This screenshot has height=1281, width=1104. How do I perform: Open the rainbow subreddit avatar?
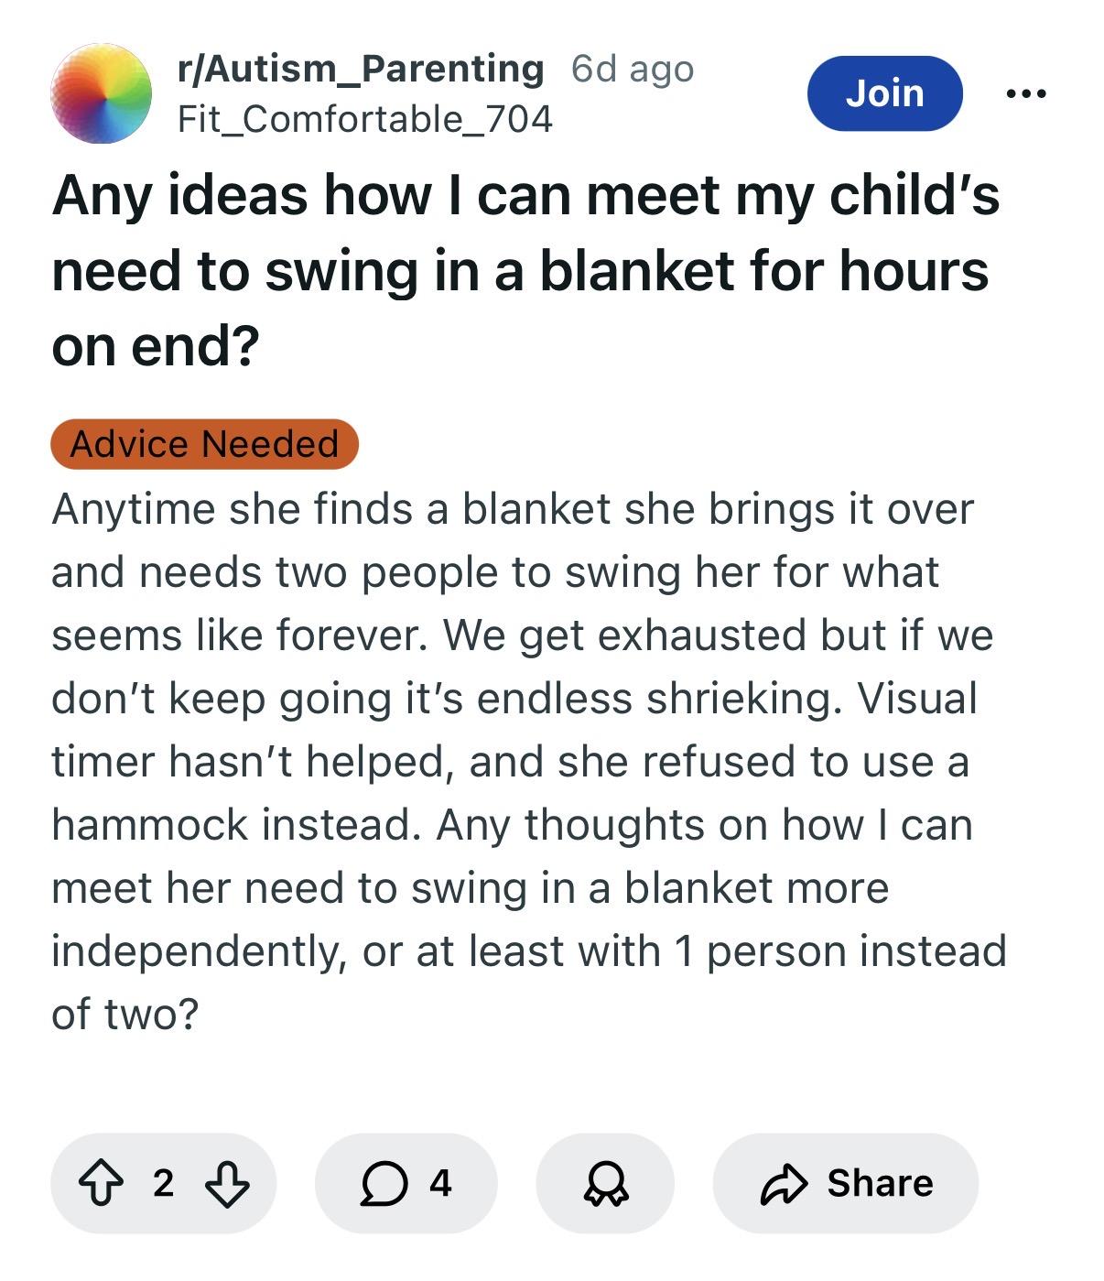(101, 92)
